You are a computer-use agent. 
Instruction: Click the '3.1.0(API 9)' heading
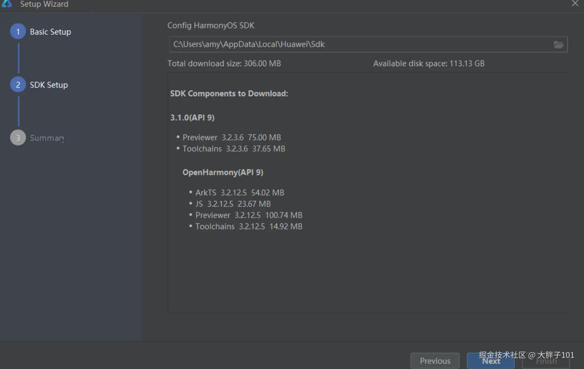point(192,118)
